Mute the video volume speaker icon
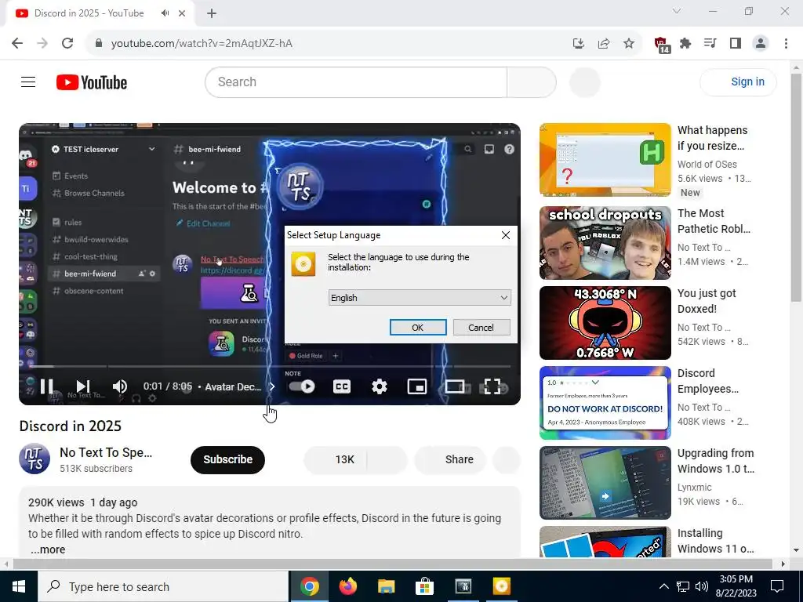803x602 pixels. point(119,386)
